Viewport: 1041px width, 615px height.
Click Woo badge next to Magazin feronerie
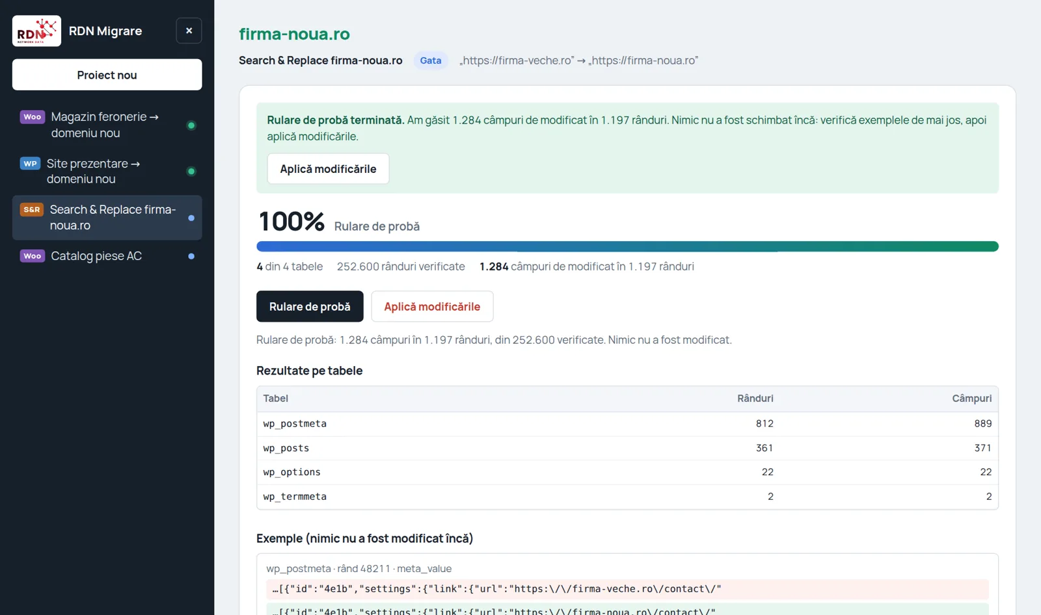(33, 117)
